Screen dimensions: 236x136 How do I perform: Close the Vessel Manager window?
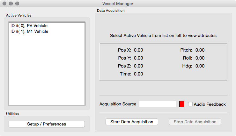click(x=4, y=4)
